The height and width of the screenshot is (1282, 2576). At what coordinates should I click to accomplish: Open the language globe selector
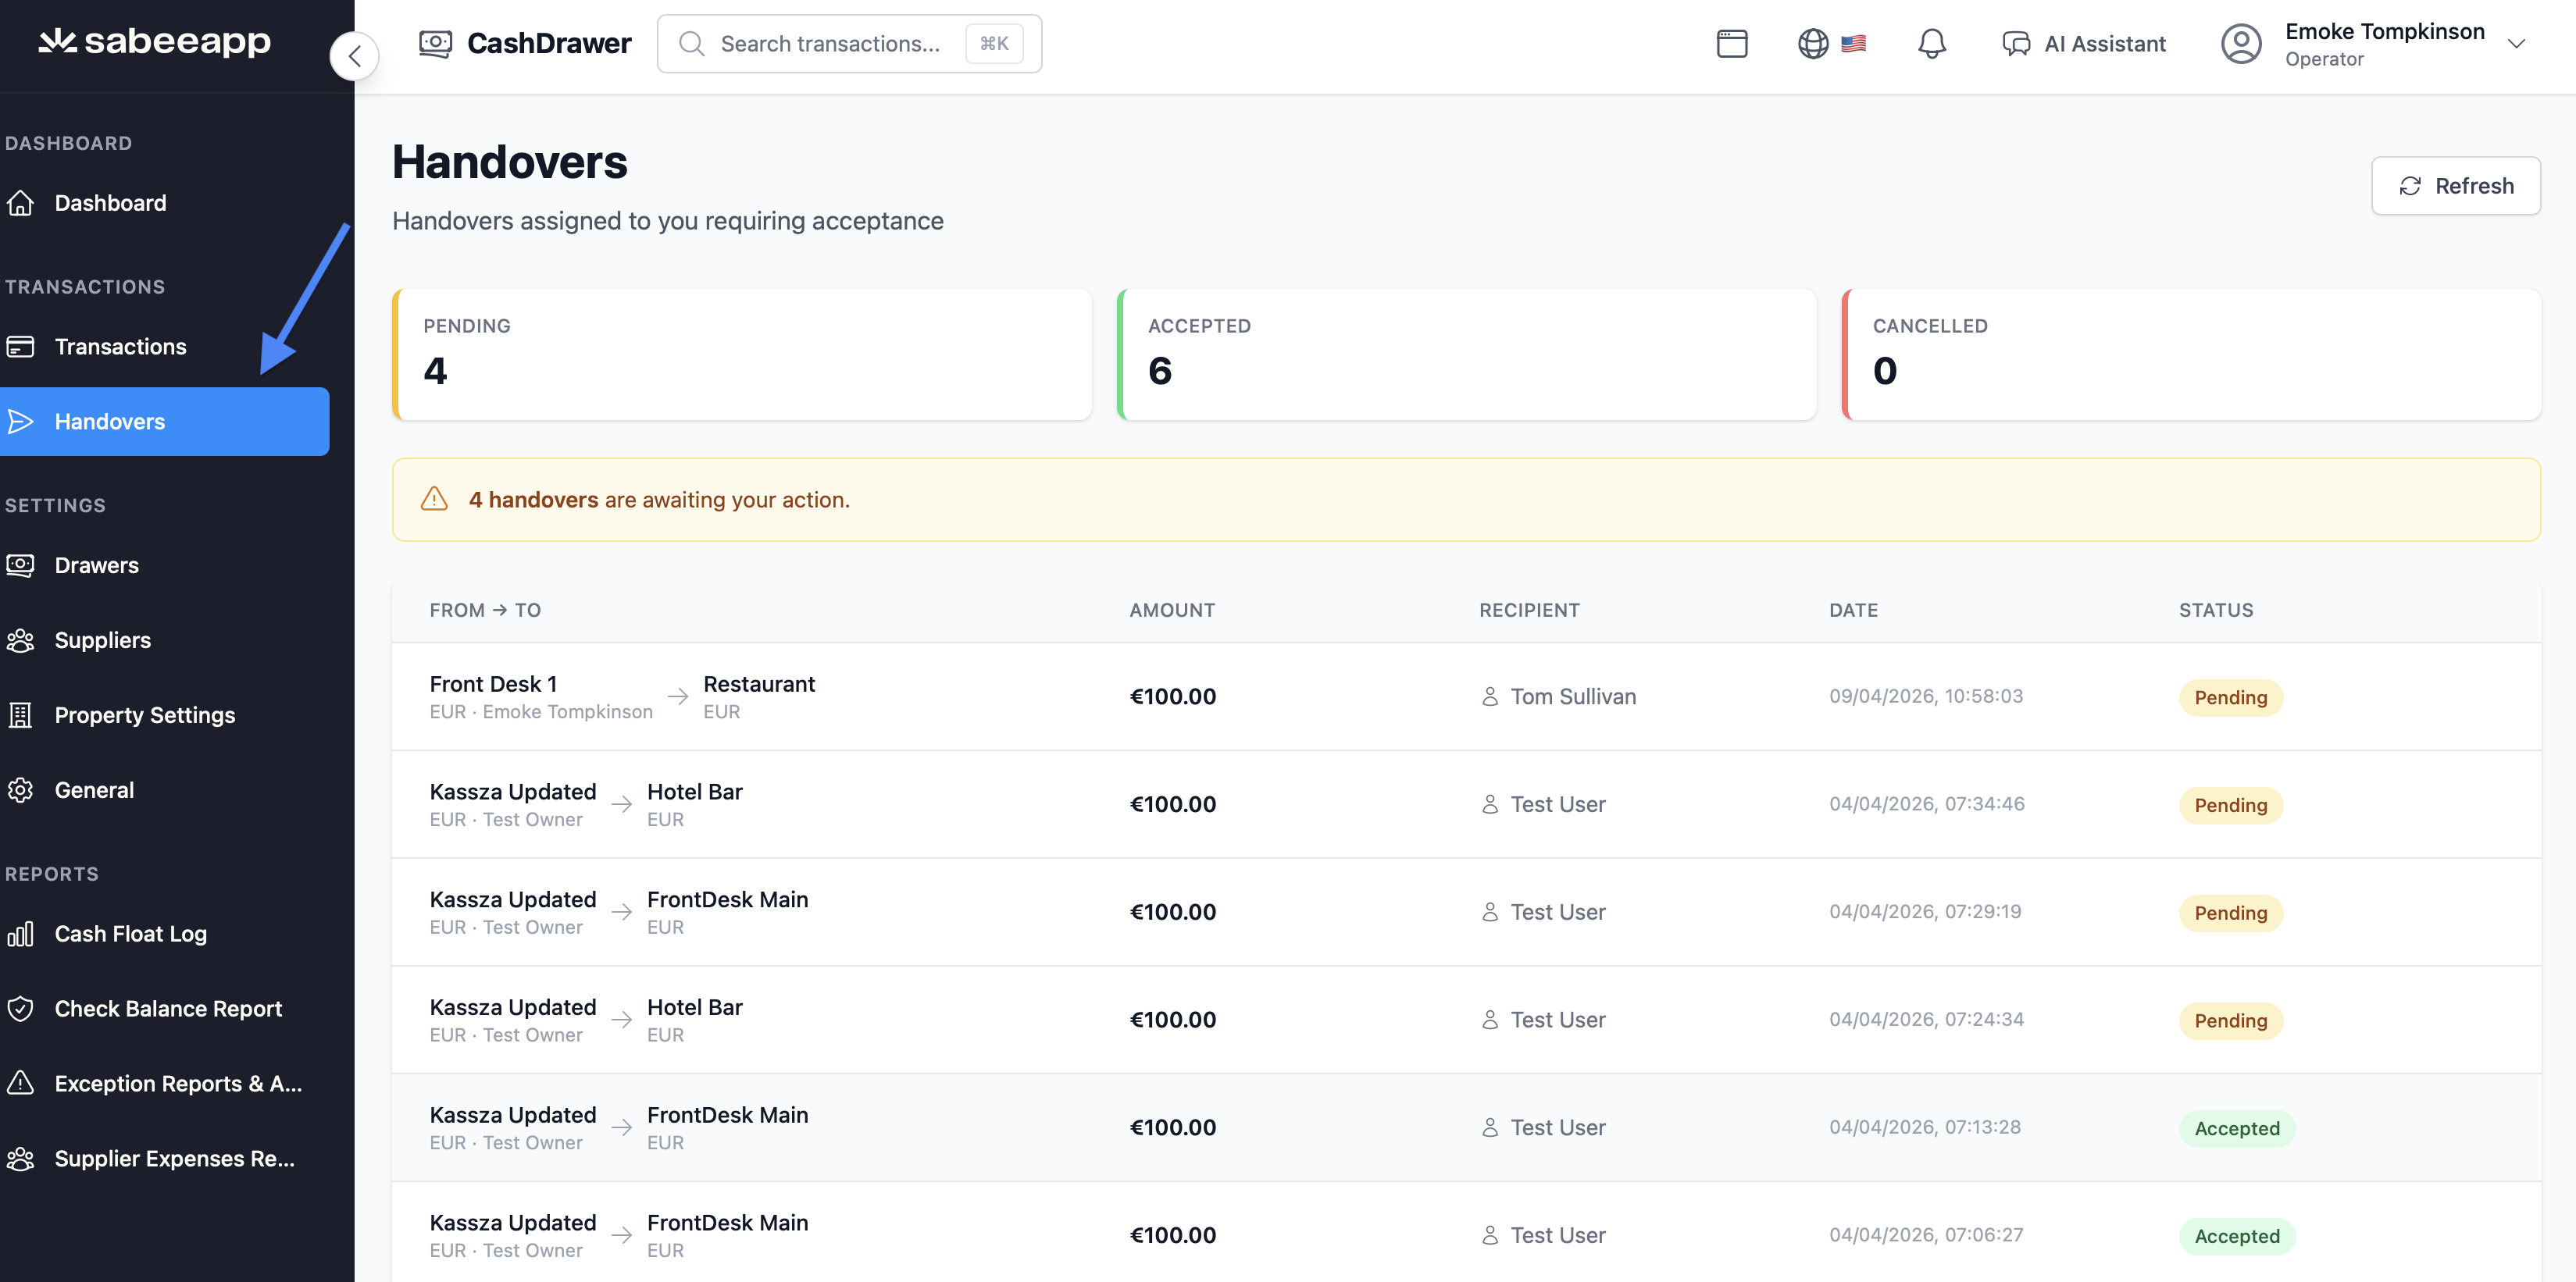(x=1812, y=44)
